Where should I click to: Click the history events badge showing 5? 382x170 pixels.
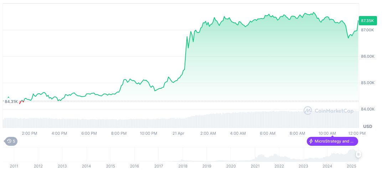click(10, 141)
